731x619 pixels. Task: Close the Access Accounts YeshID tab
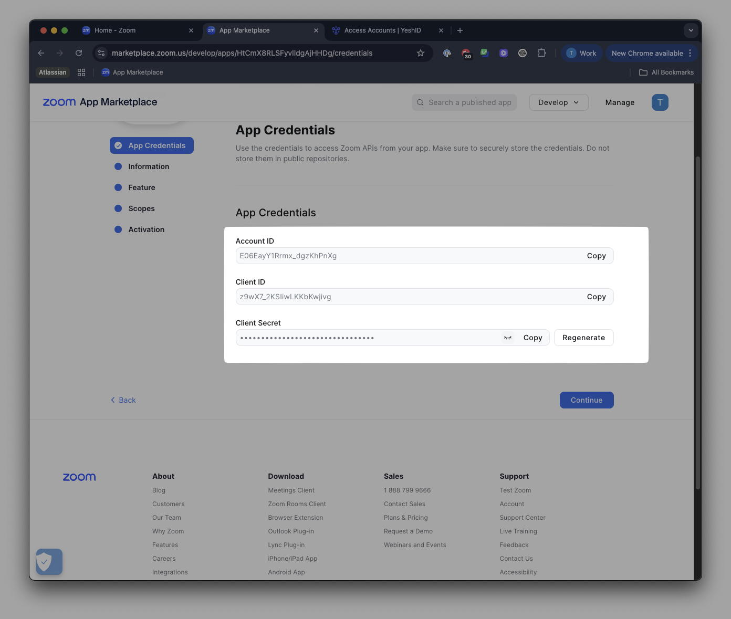tap(441, 30)
